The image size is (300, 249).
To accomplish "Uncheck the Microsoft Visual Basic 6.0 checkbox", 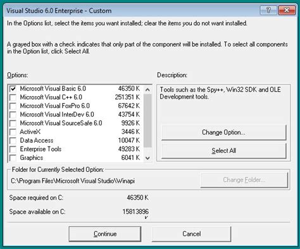I will [x=13, y=88].
